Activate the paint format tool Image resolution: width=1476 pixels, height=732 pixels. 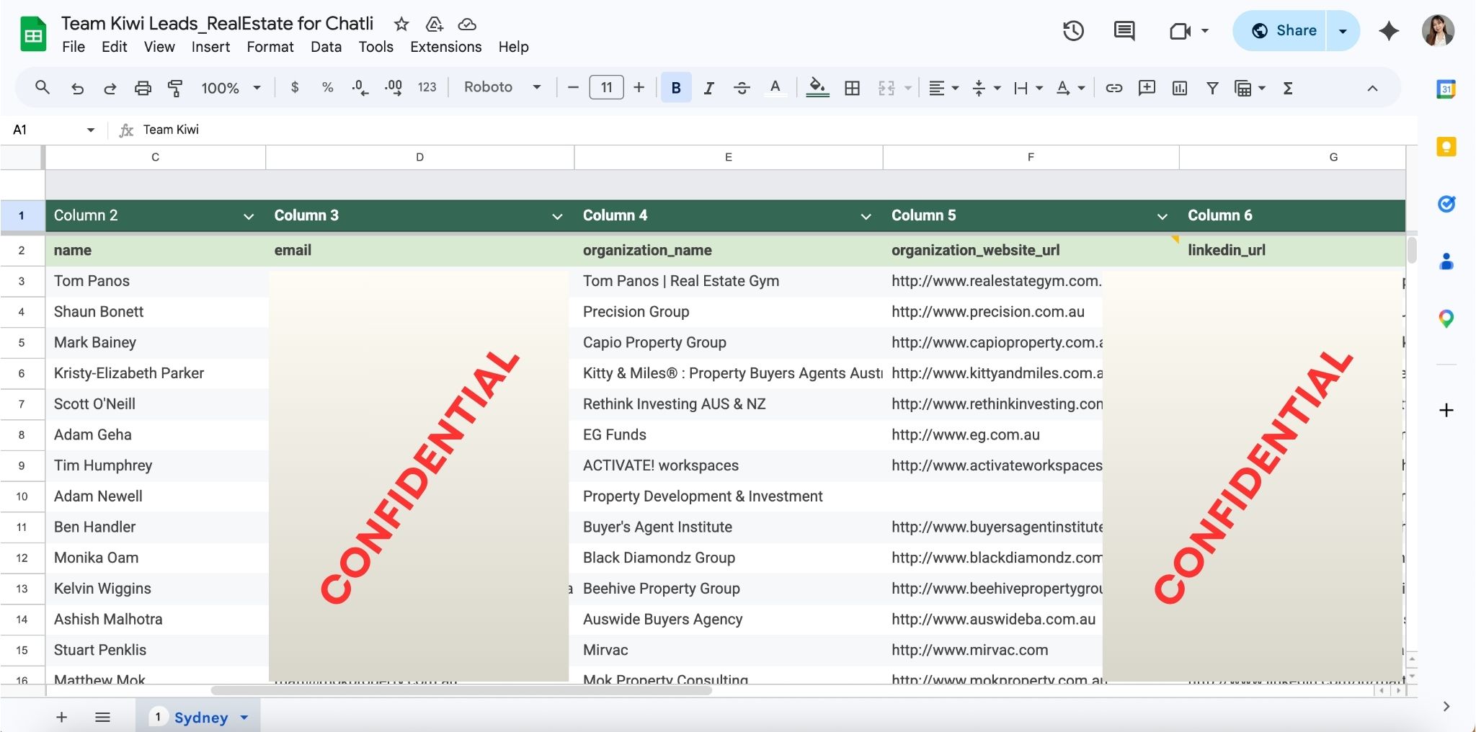click(x=175, y=88)
